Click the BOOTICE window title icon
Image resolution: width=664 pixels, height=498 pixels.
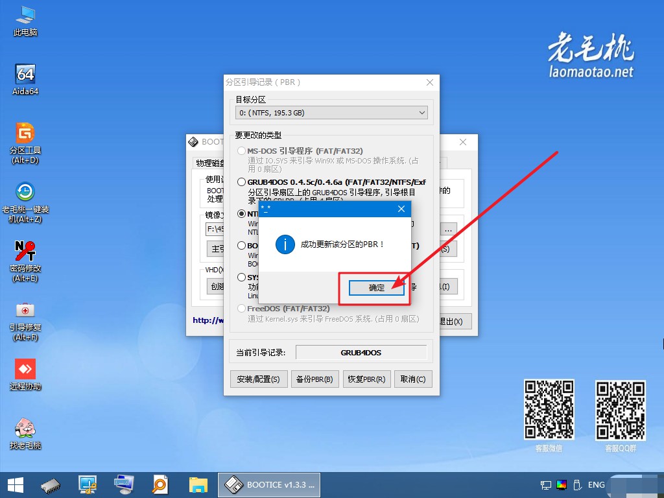[x=193, y=142]
